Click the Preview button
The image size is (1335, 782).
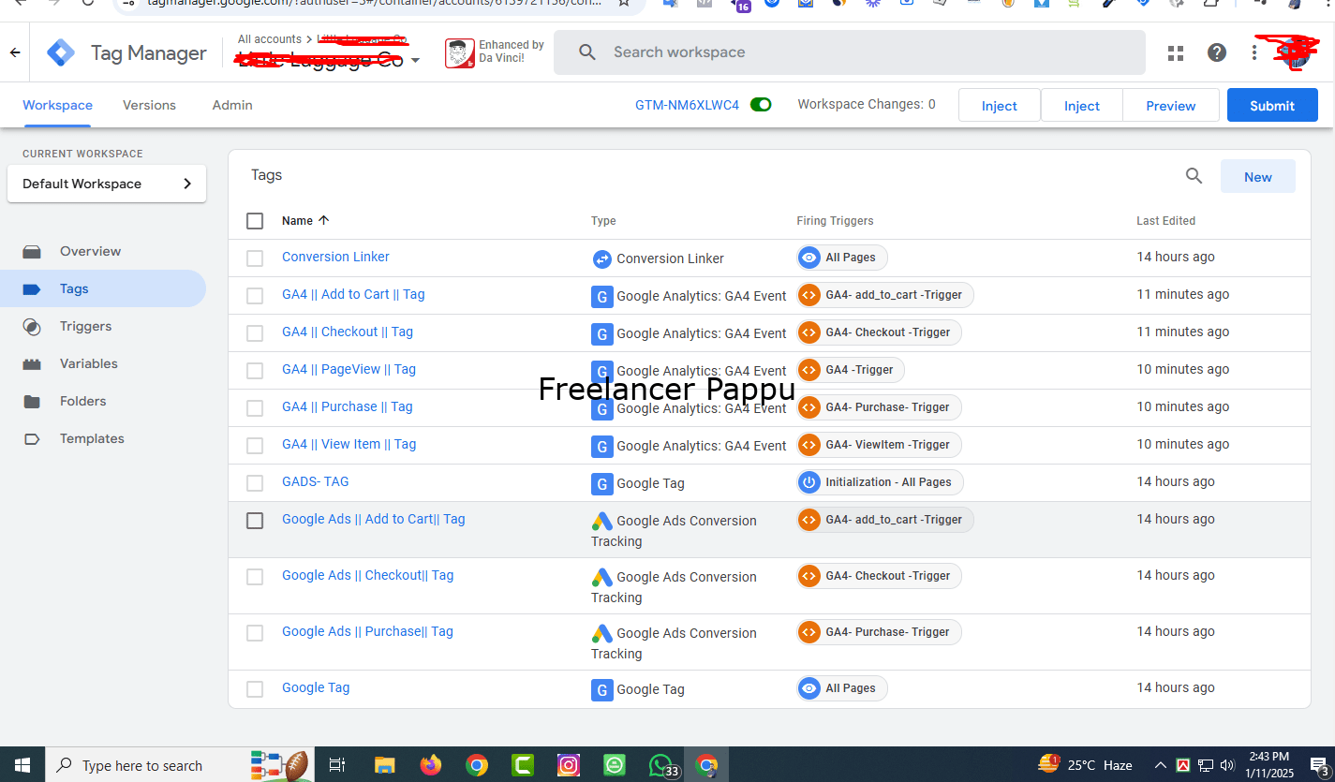click(1171, 106)
